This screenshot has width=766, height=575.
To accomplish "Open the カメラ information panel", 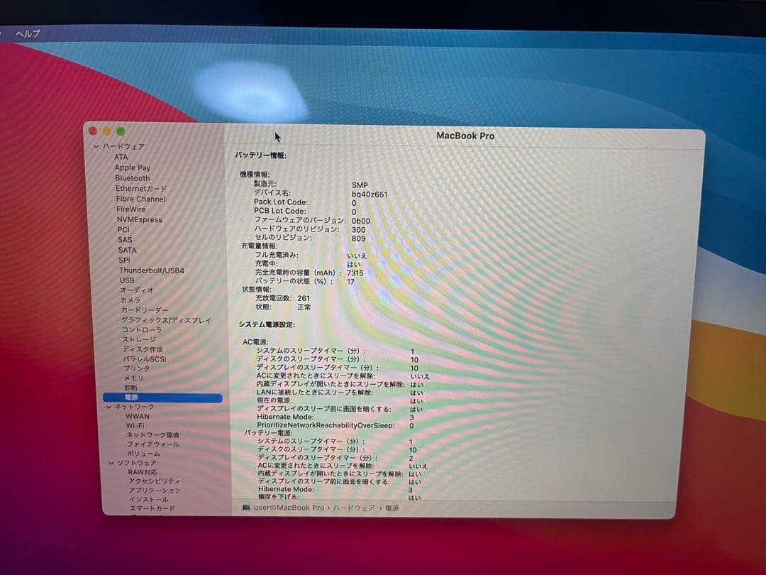I will [130, 300].
